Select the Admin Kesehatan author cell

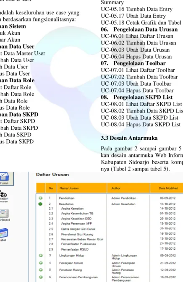[123, 204]
